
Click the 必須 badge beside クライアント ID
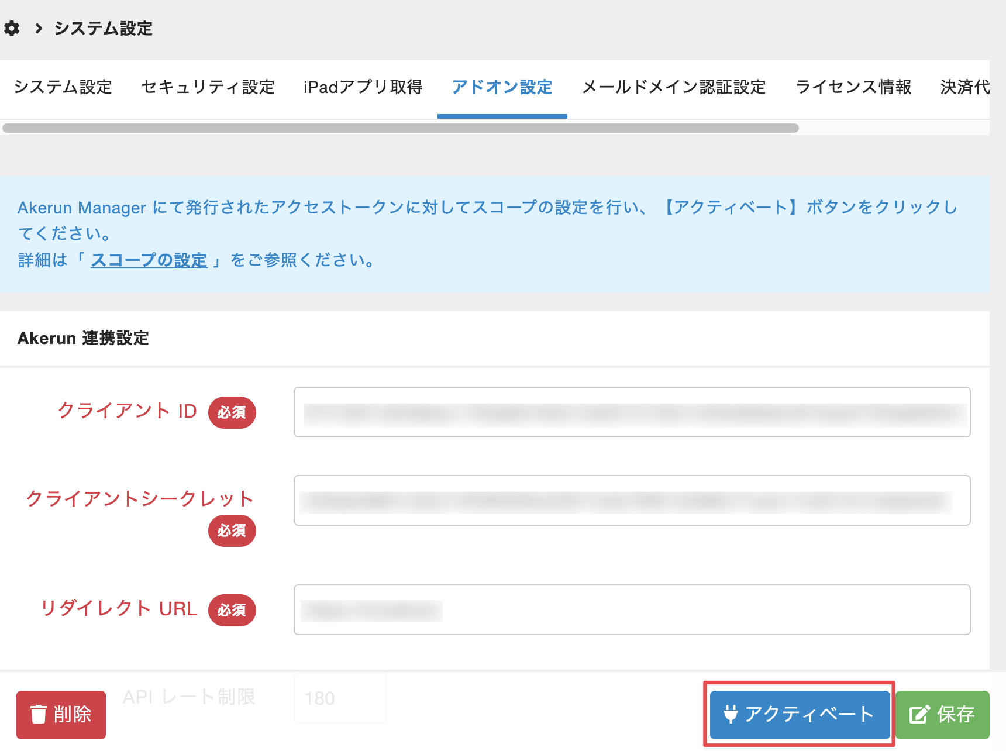tap(232, 413)
